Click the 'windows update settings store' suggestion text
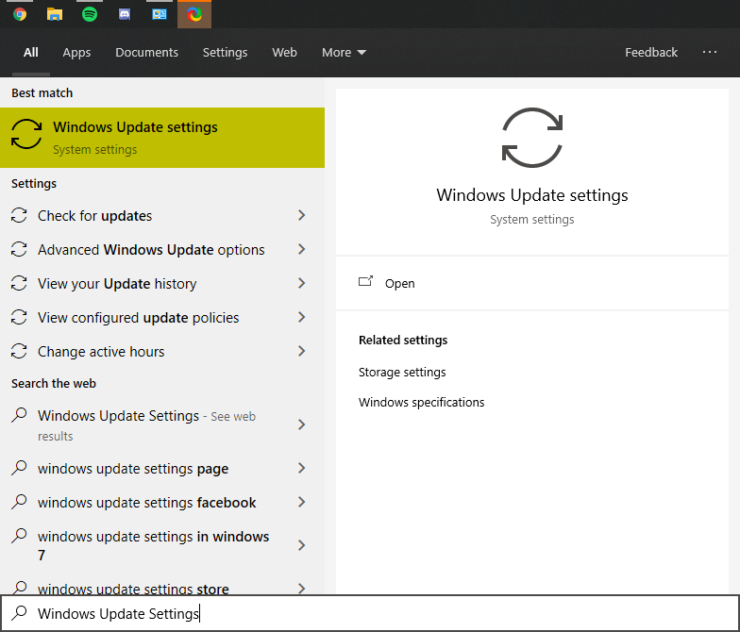The height and width of the screenshot is (632, 740). [x=133, y=589]
